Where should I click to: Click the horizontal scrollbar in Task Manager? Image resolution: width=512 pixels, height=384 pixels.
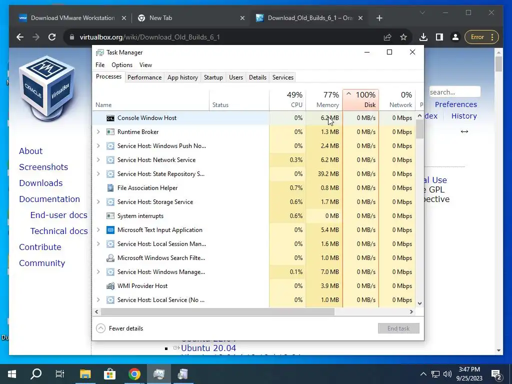(217, 312)
